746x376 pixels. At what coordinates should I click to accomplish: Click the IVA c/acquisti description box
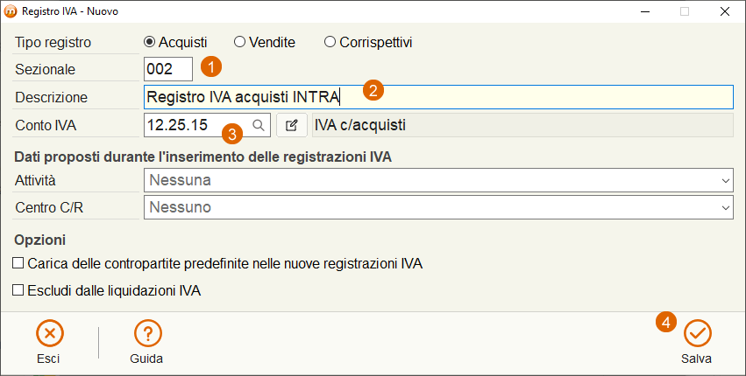[522, 125]
